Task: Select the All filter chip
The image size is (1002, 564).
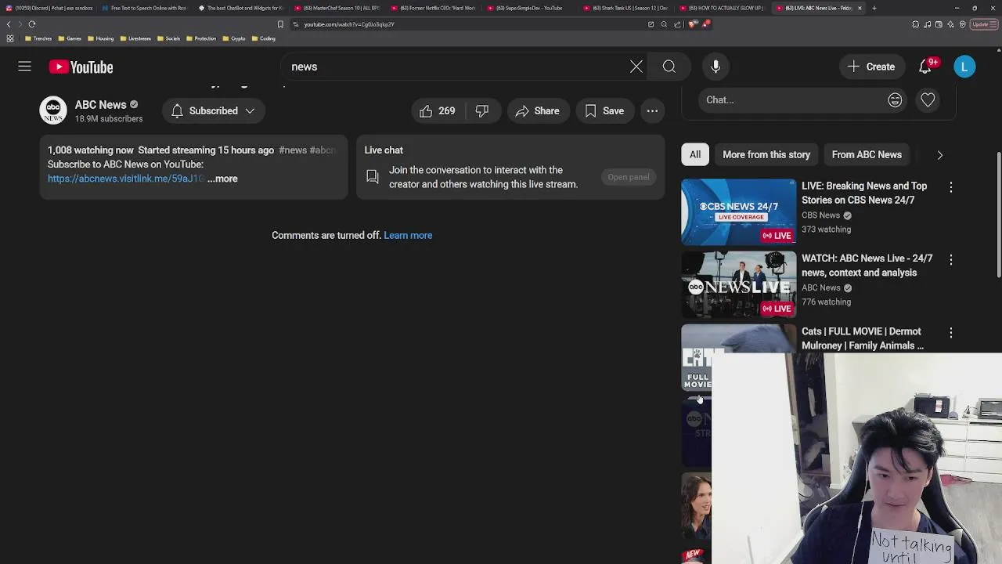Action: (x=695, y=155)
